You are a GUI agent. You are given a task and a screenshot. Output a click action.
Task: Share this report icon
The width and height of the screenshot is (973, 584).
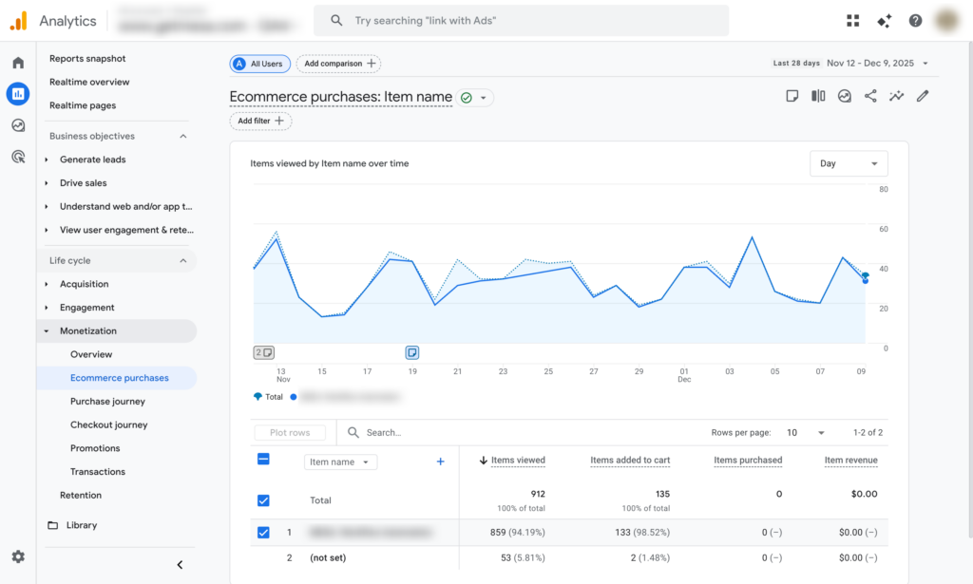870,96
